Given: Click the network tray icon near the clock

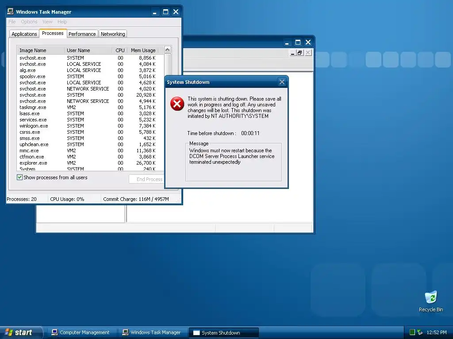Looking at the screenshot, I should (x=420, y=332).
